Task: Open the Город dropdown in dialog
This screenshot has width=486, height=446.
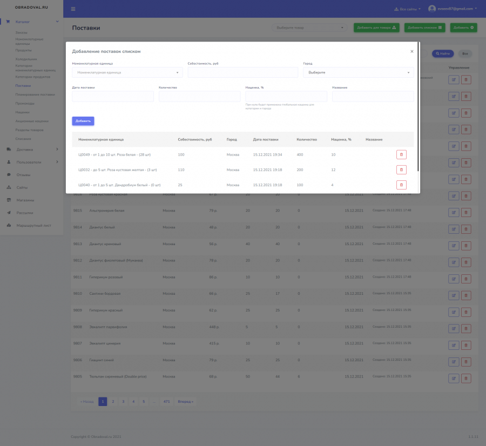Action: 359,72
